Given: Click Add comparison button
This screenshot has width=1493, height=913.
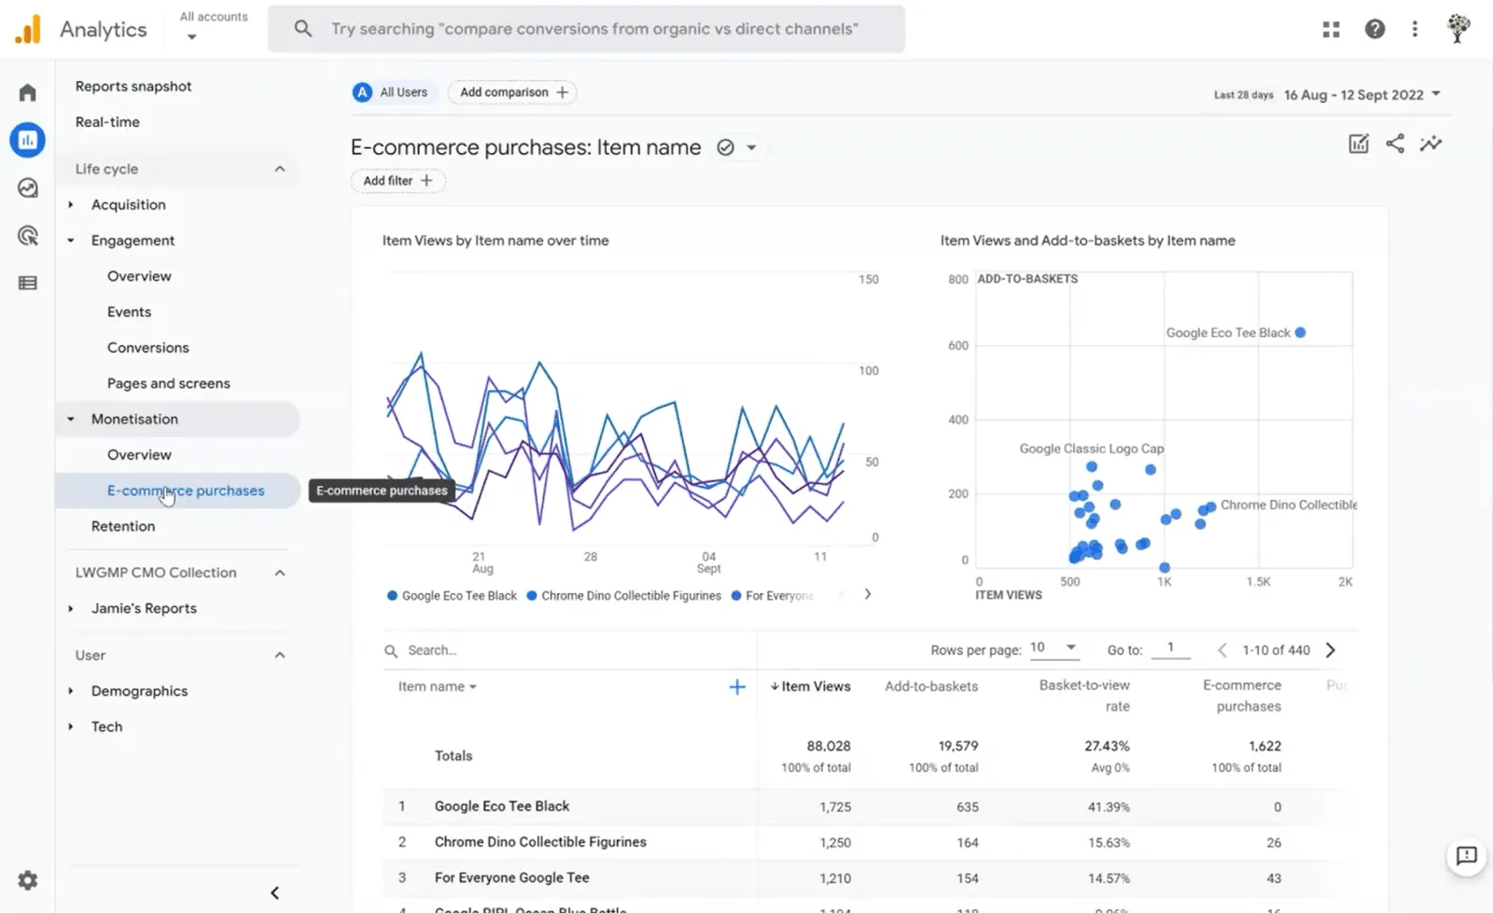Looking at the screenshot, I should (x=512, y=92).
